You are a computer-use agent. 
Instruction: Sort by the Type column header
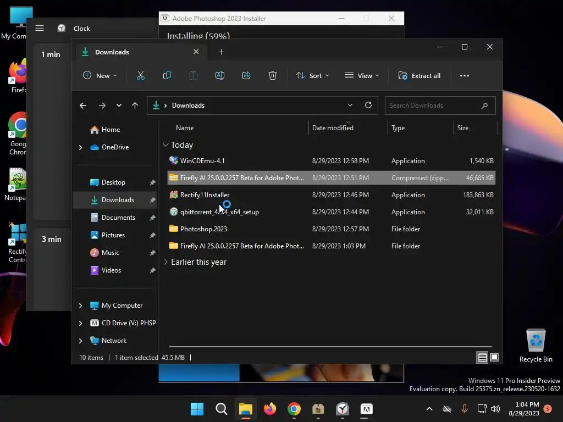coord(398,127)
